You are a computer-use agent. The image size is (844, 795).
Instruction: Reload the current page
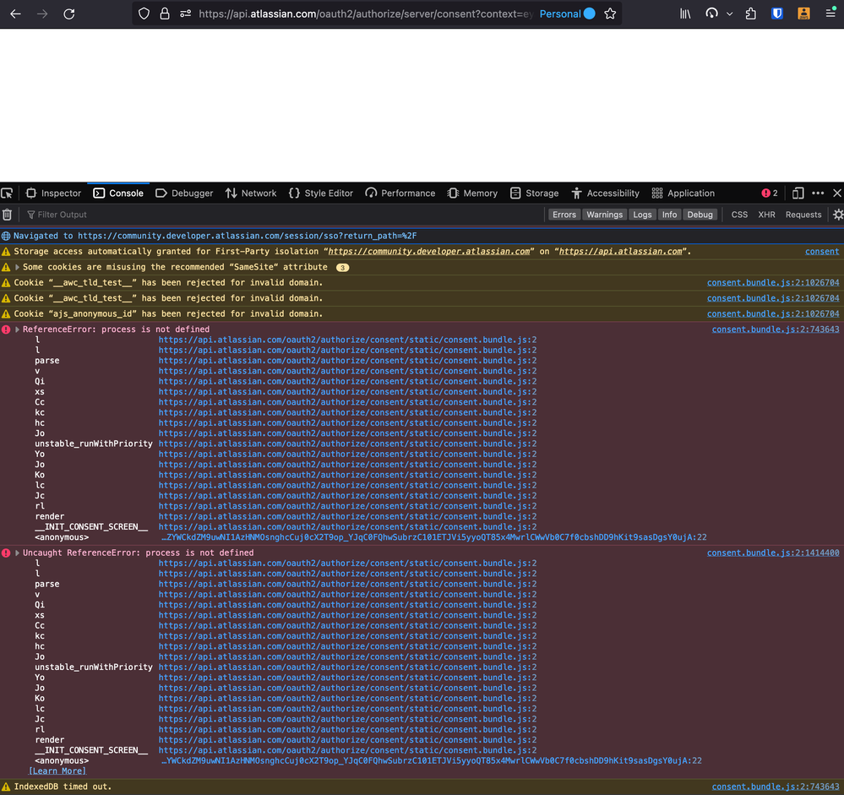click(69, 14)
